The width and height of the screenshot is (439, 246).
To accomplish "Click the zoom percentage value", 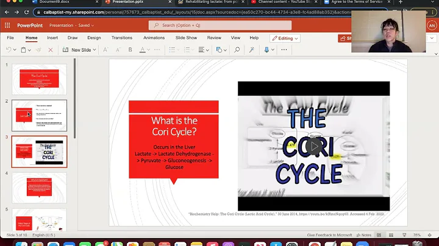I will tap(417, 235).
